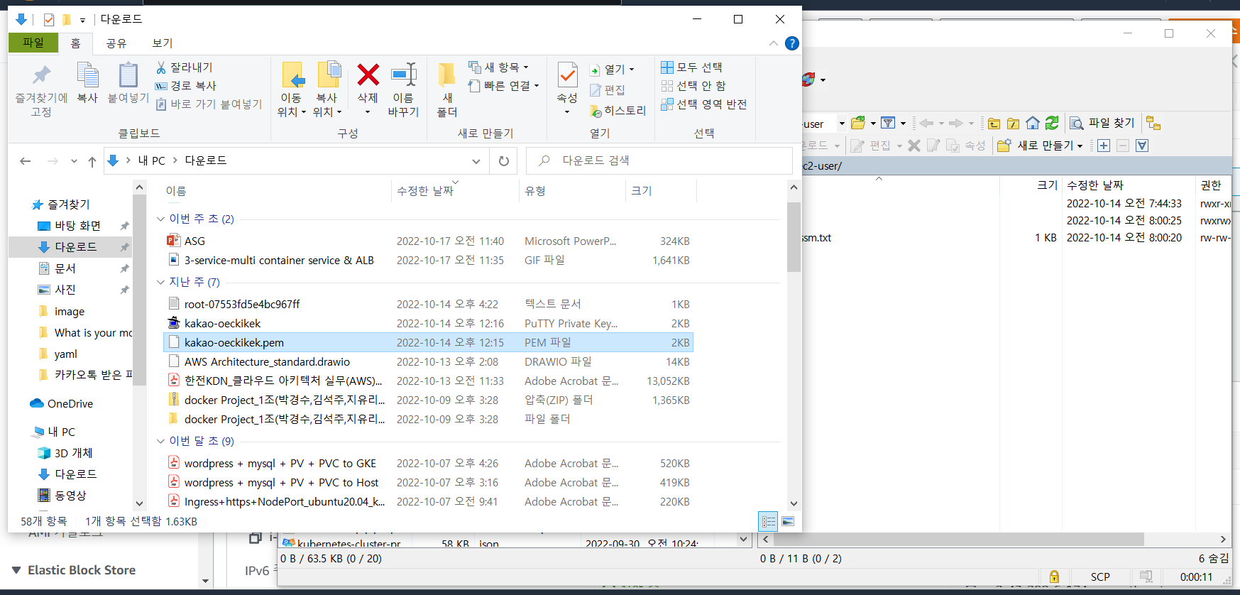Collapse the Explorer ribbon with the chevron
1240x595 pixels.
click(x=774, y=43)
